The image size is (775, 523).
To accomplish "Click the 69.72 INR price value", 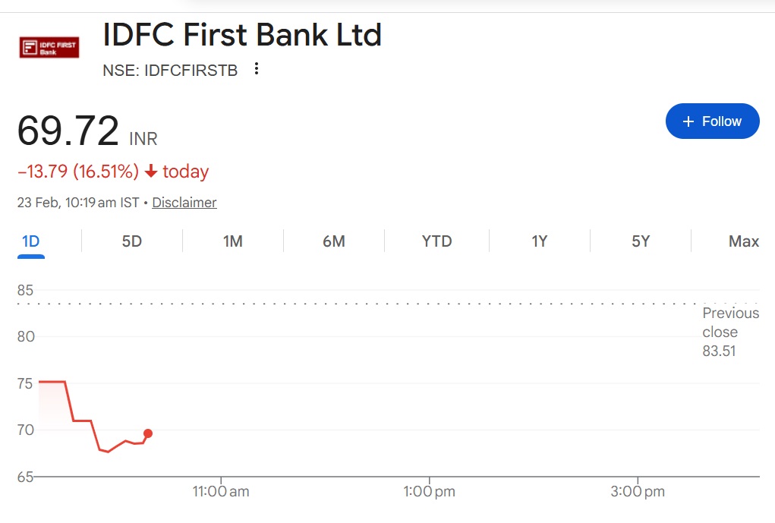I will tap(68, 131).
